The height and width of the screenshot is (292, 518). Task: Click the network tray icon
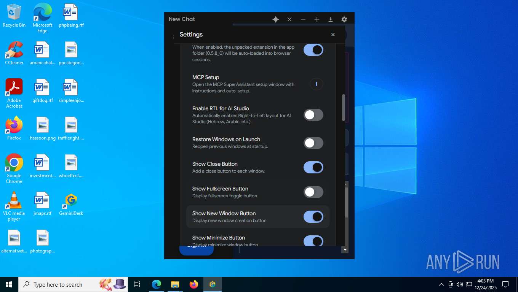coord(469,284)
